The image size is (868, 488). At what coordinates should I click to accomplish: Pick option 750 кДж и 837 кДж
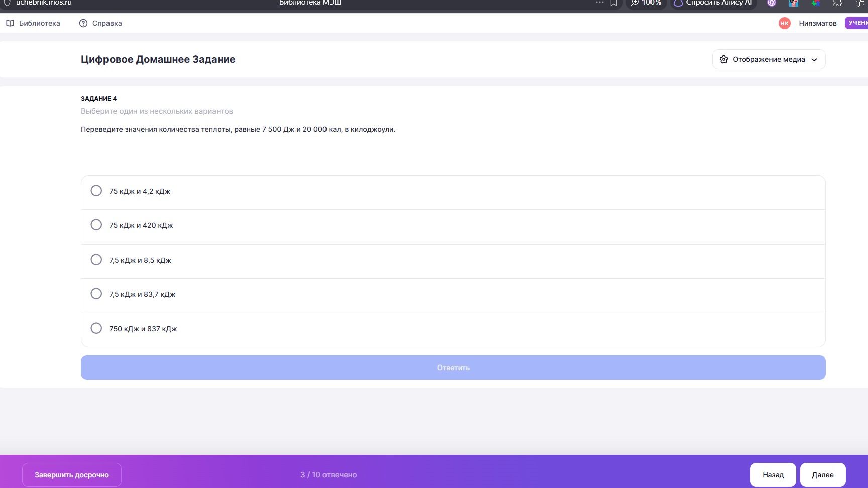coord(453,329)
